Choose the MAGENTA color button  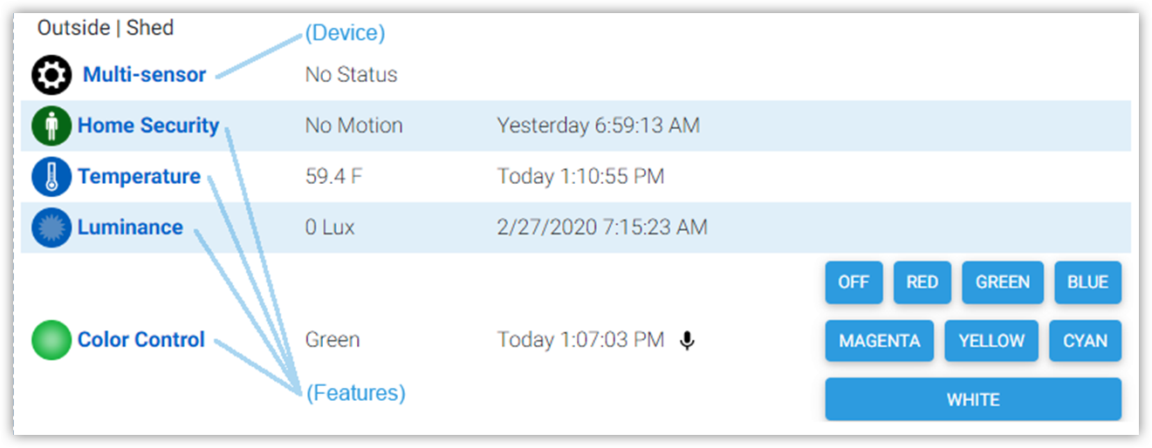pyautogui.click(x=879, y=341)
